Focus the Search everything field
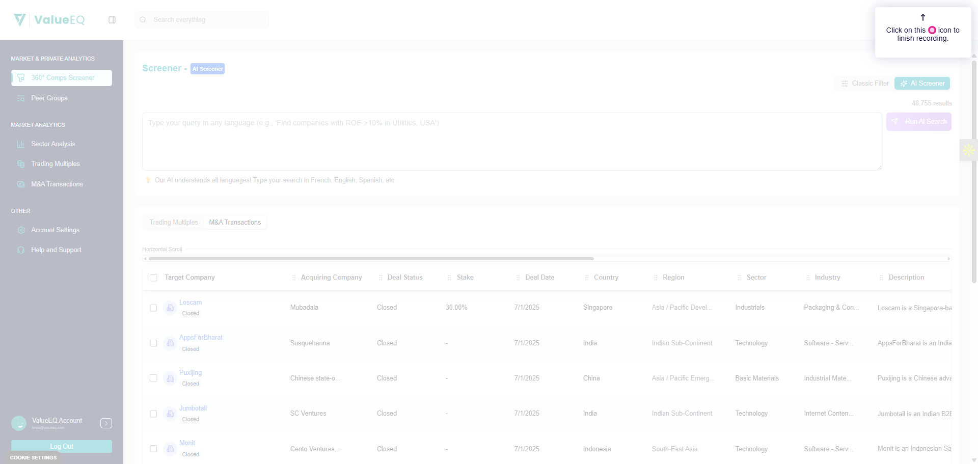Viewport: 978px width, 464px height. (202, 20)
